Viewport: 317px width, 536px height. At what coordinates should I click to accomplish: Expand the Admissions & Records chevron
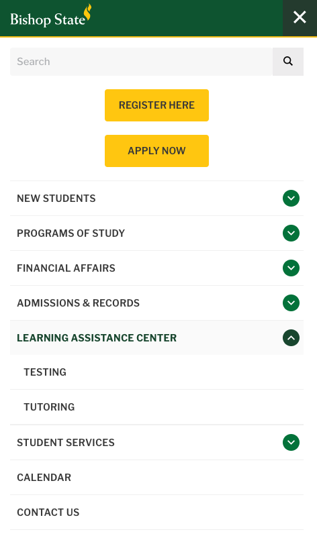291,303
